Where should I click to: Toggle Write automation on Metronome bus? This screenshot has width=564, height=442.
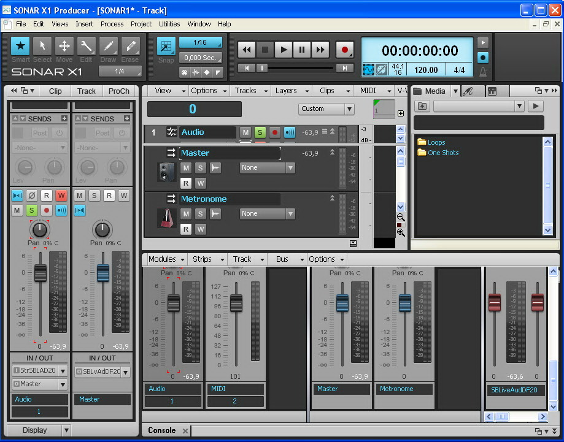pos(200,229)
